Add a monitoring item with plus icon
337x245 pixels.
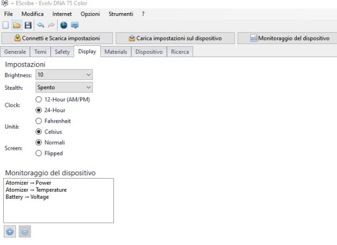[10, 231]
